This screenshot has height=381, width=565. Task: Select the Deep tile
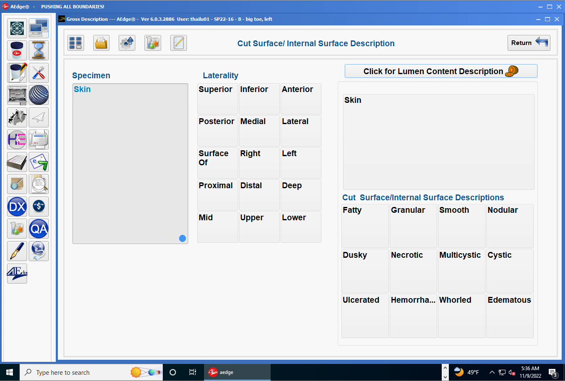pyautogui.click(x=301, y=195)
